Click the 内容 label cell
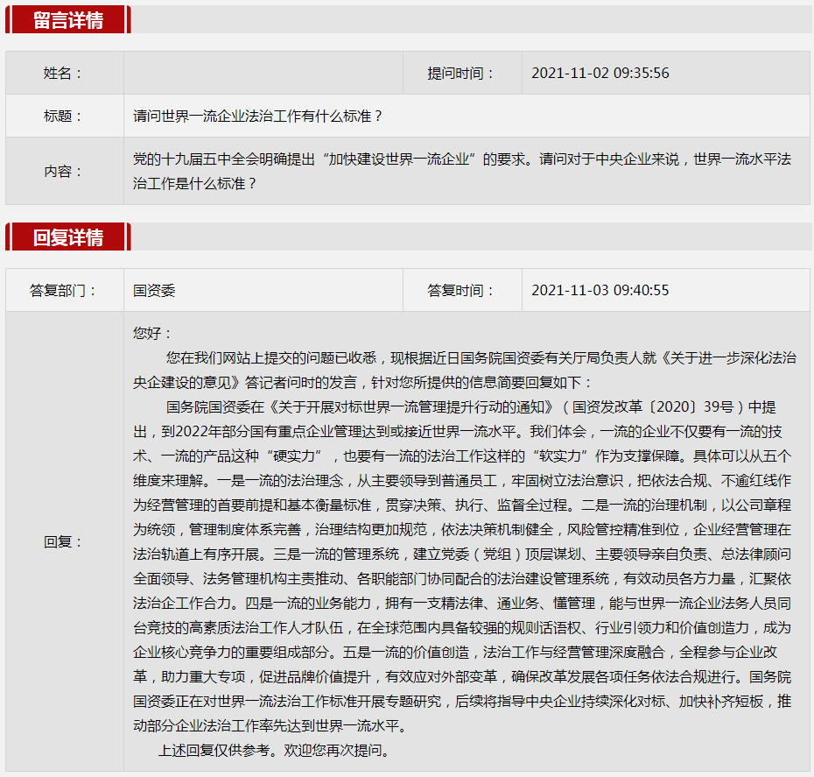 (x=63, y=172)
